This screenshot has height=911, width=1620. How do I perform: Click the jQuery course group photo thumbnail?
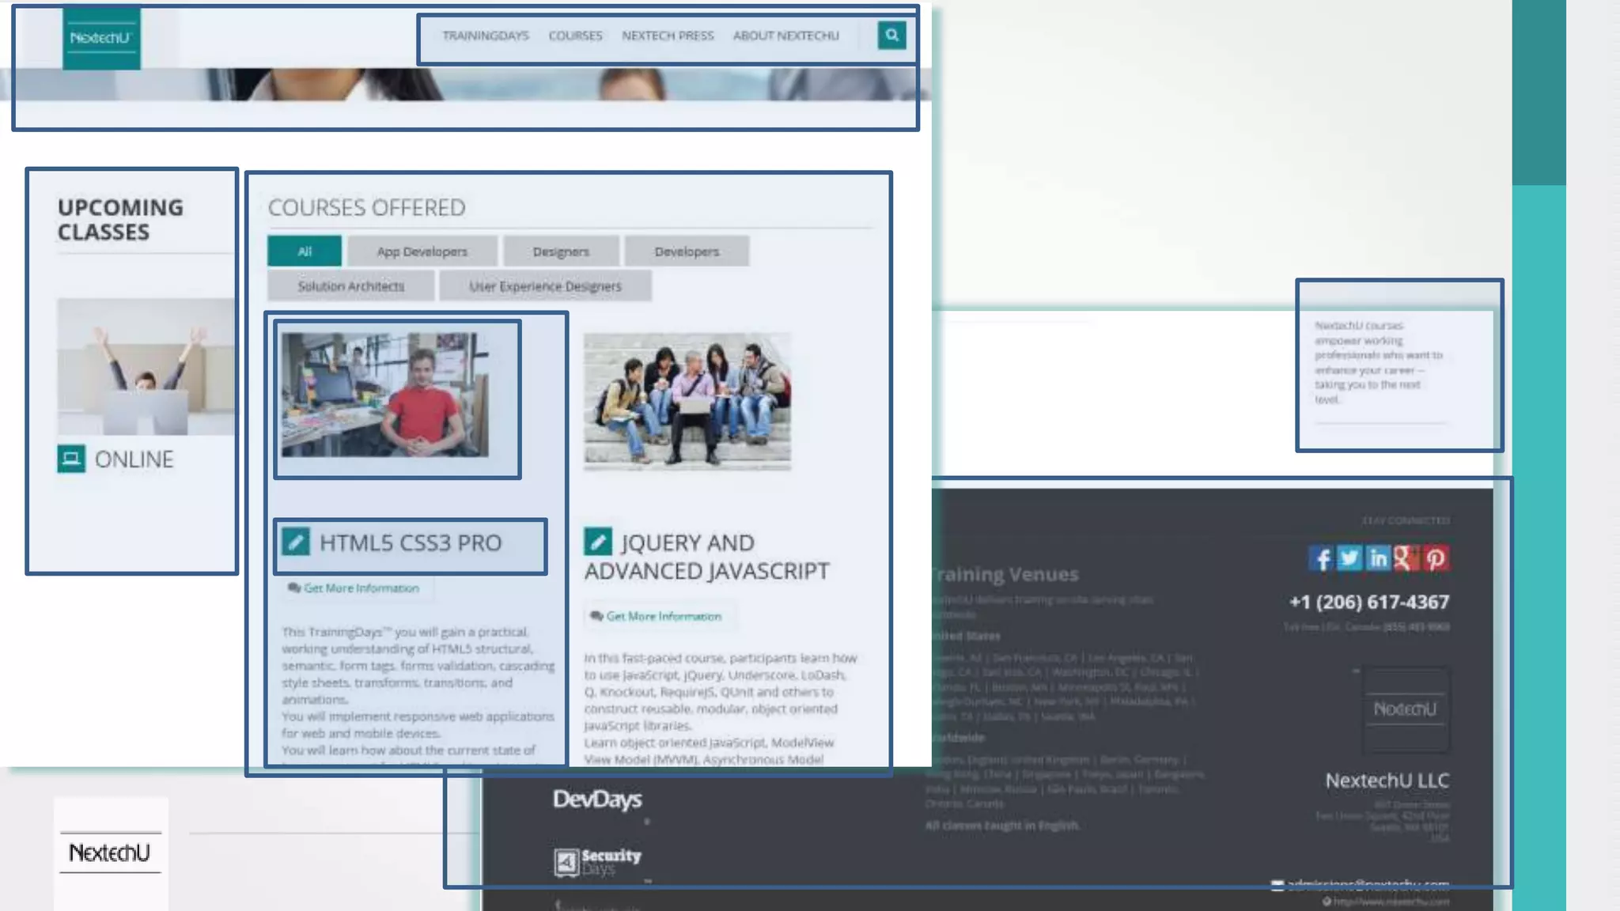pyautogui.click(x=687, y=401)
